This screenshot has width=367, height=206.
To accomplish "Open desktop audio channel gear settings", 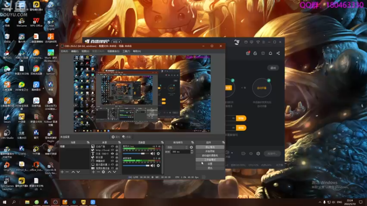I will tap(158, 166).
